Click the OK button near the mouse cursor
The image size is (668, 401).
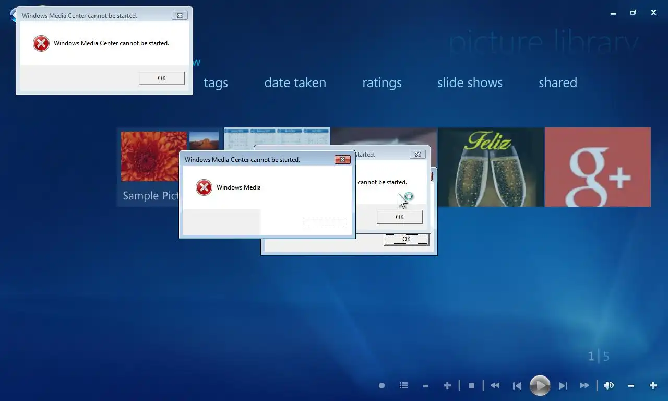point(400,217)
